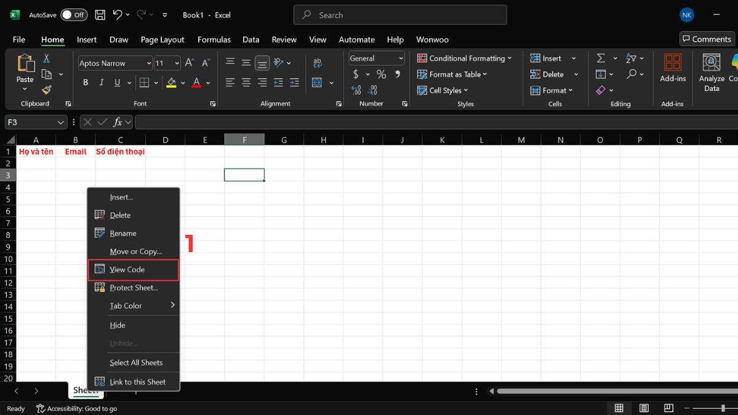
Task: Select View Code from the context menu
Action: click(127, 269)
